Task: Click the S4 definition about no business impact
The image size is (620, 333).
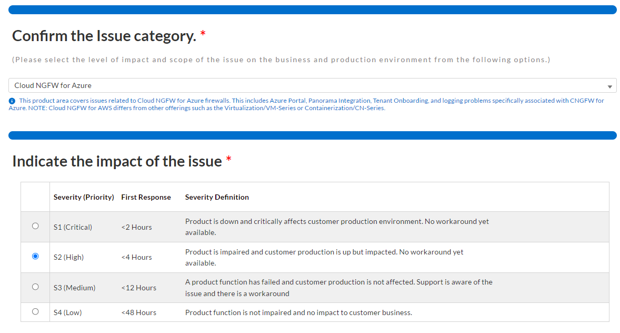Action: point(298,312)
